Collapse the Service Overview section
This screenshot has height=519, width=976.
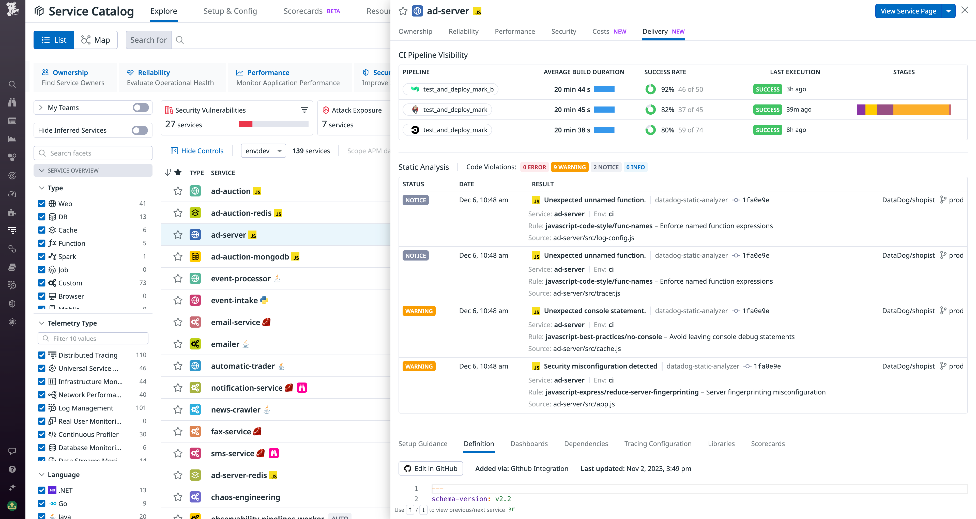point(42,170)
